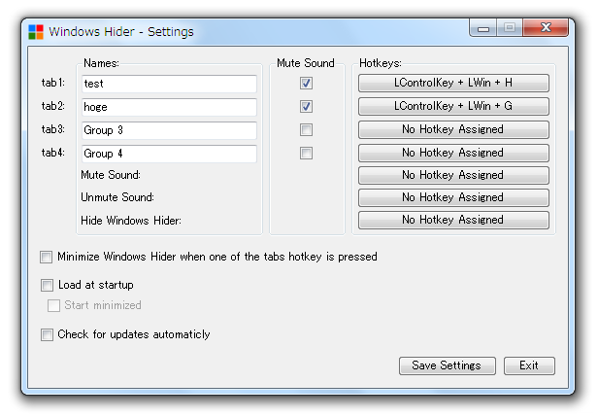Enable 'Load at startup' checkbox
This screenshot has width=598, height=417.
[47, 285]
